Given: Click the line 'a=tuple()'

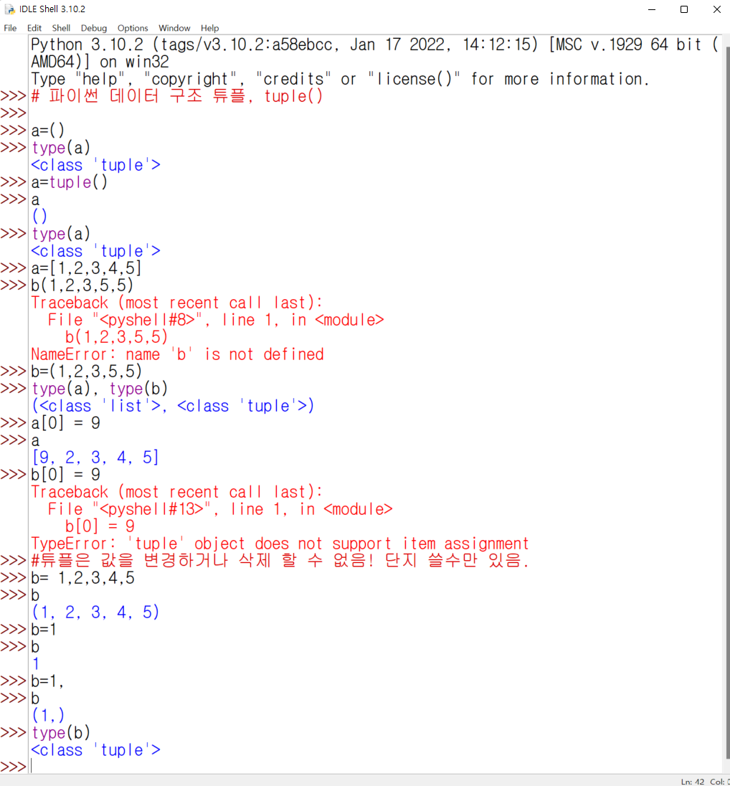Looking at the screenshot, I should tap(69, 182).
